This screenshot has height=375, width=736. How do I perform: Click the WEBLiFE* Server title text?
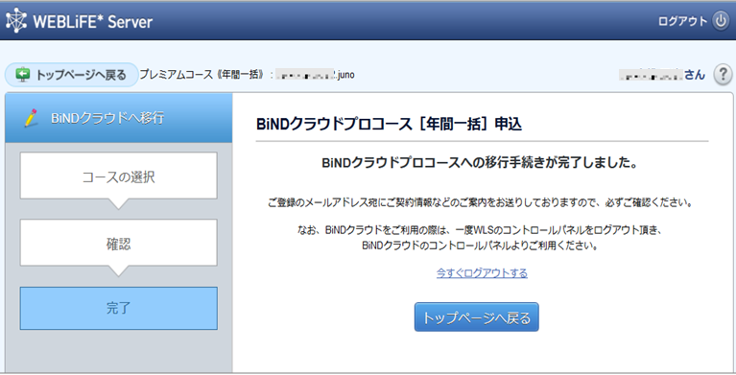click(93, 22)
